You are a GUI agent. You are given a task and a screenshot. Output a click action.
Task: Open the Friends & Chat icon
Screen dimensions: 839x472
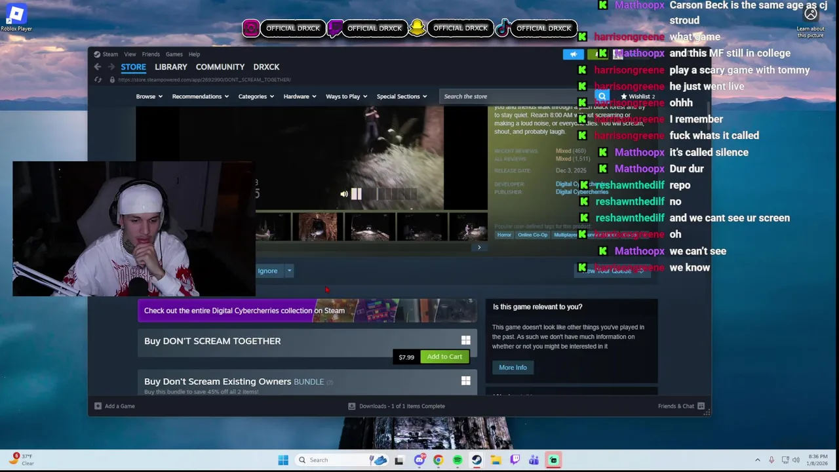701,406
